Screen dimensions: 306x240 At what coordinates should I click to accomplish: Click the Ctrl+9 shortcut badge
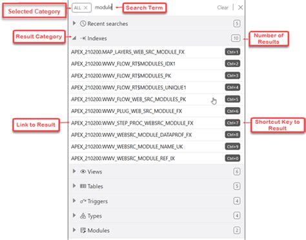tap(232, 146)
